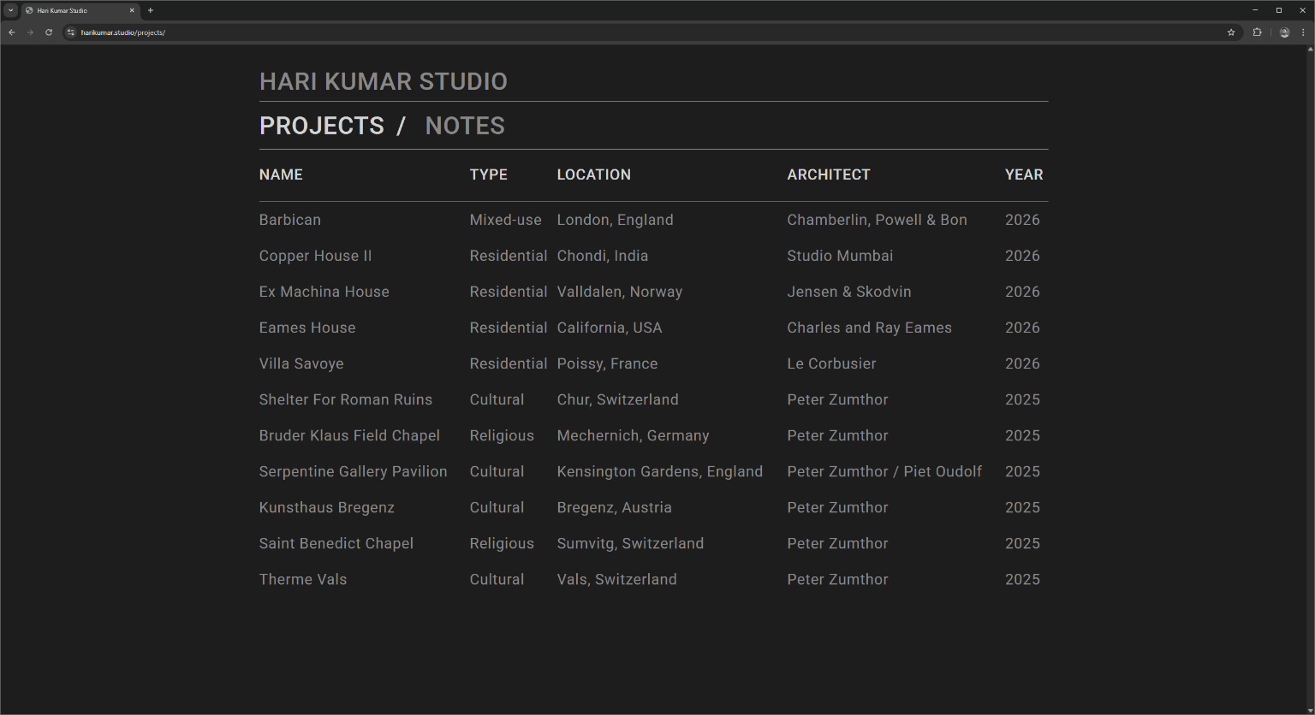Go to Hari Kumar Studio home
Viewport: 1315px width, 715px height.
coord(383,81)
